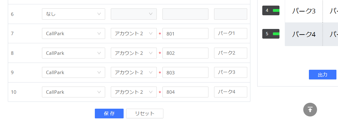Open row 6 disabled account dropdown
Screen dimensions: 338x123
click(x=134, y=14)
